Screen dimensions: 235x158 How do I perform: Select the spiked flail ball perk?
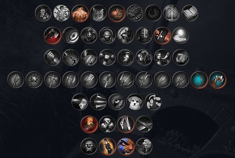(x=34, y=80)
